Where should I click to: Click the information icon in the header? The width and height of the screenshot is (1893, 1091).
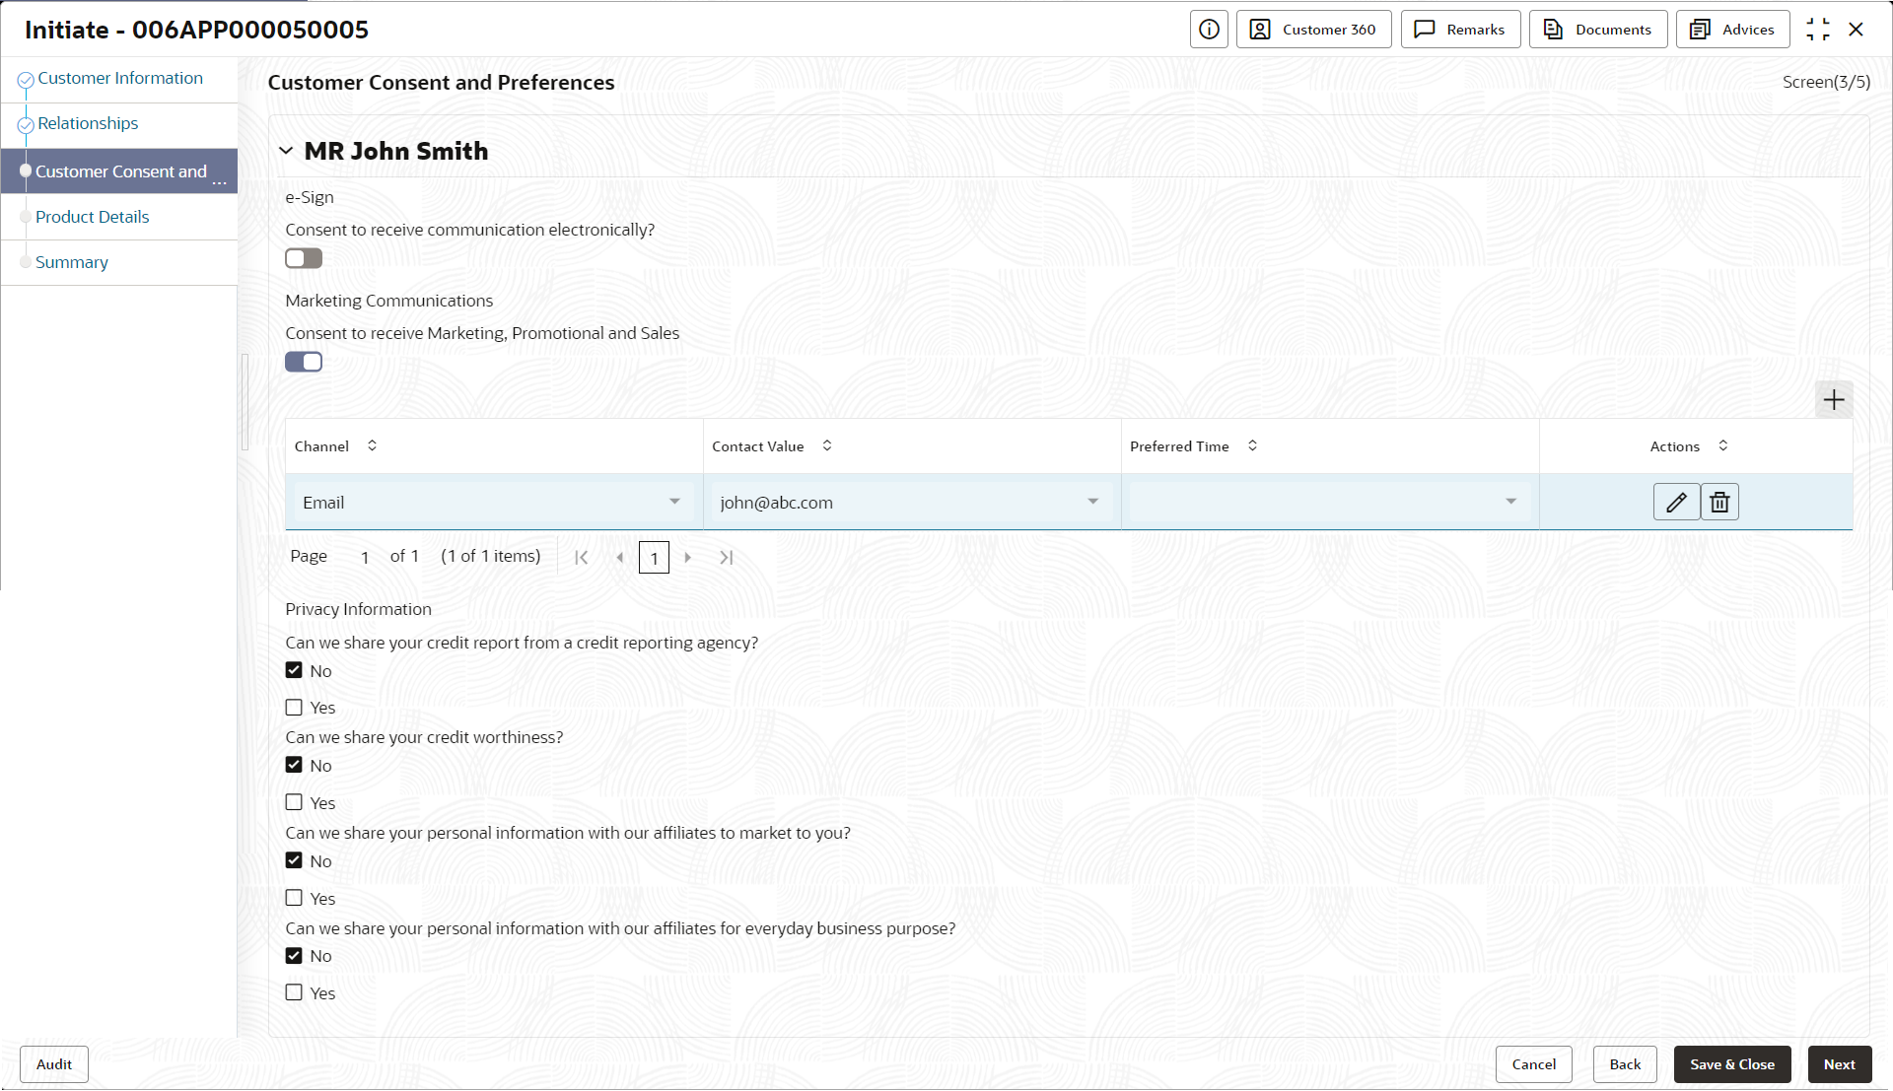(1209, 30)
